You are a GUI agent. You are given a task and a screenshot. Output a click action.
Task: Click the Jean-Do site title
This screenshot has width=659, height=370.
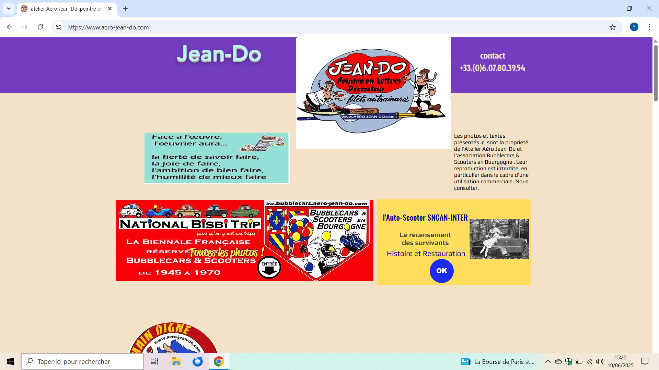pyautogui.click(x=219, y=54)
